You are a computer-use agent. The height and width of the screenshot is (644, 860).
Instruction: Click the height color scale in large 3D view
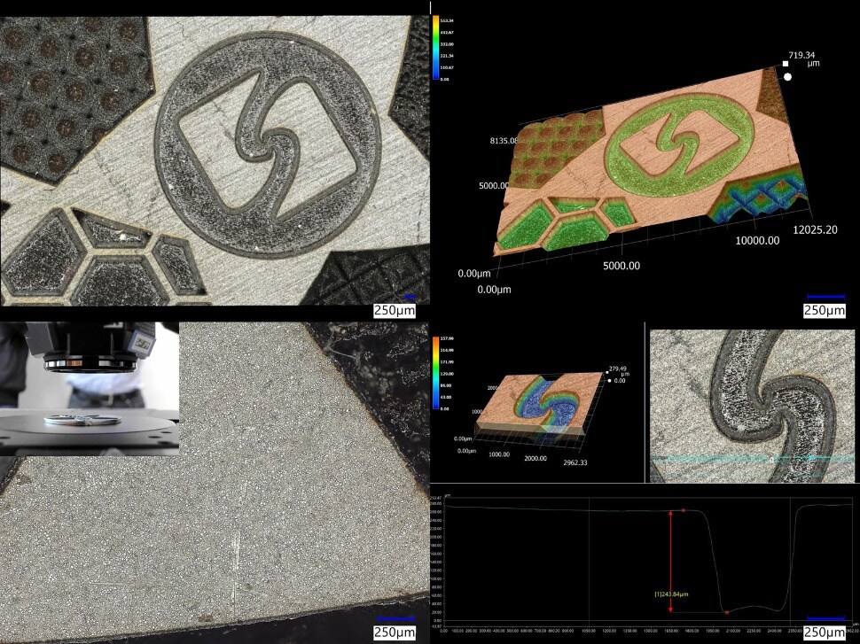[435, 47]
